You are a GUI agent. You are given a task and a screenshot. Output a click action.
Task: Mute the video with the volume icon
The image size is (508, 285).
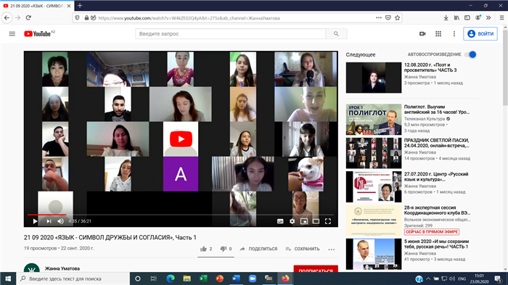(x=60, y=221)
